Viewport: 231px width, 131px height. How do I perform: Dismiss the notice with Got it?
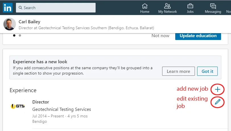tap(207, 71)
